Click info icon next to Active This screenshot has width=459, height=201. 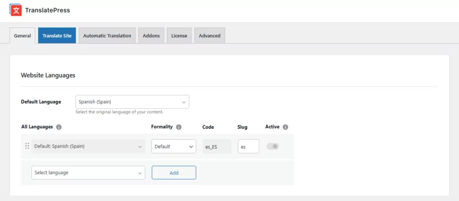point(286,127)
